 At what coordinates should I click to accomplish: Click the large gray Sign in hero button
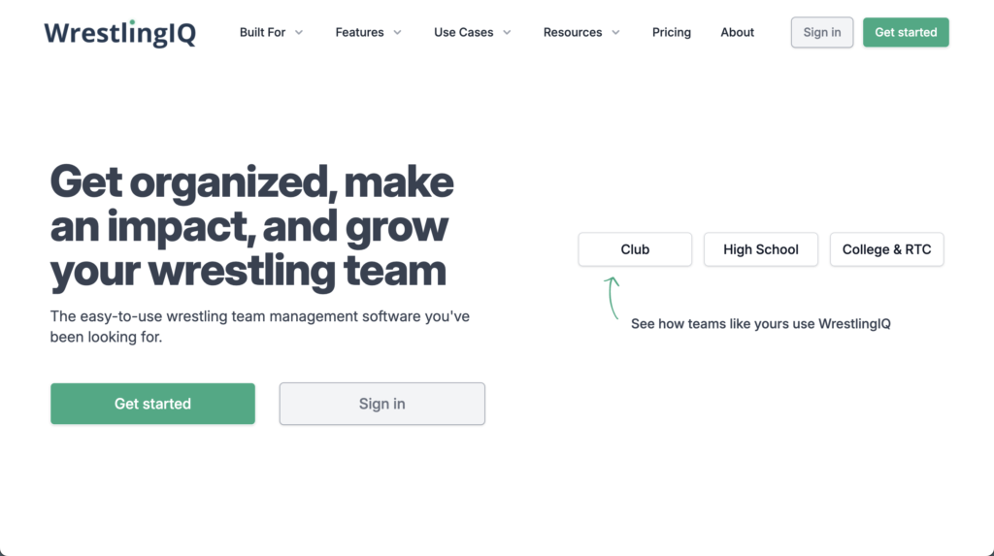[381, 404]
